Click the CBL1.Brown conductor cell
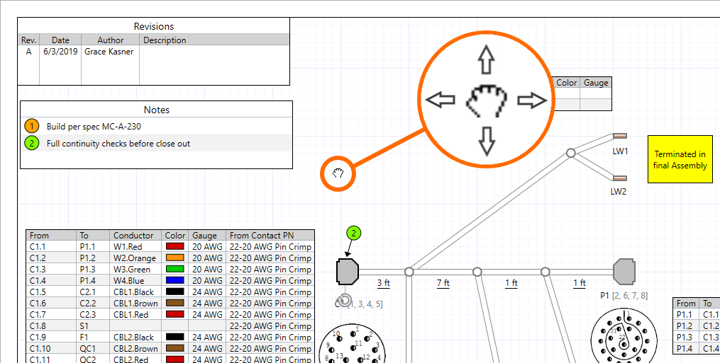This screenshot has width=720, height=363. click(x=135, y=304)
